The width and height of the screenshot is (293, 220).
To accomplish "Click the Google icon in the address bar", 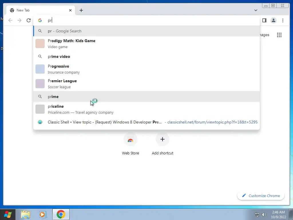I will 40,20.
